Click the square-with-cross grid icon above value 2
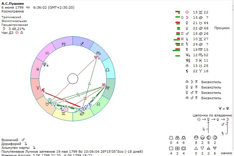 (177, 148)
